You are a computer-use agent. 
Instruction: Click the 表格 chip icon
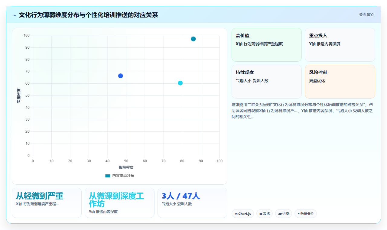(x=261, y=214)
